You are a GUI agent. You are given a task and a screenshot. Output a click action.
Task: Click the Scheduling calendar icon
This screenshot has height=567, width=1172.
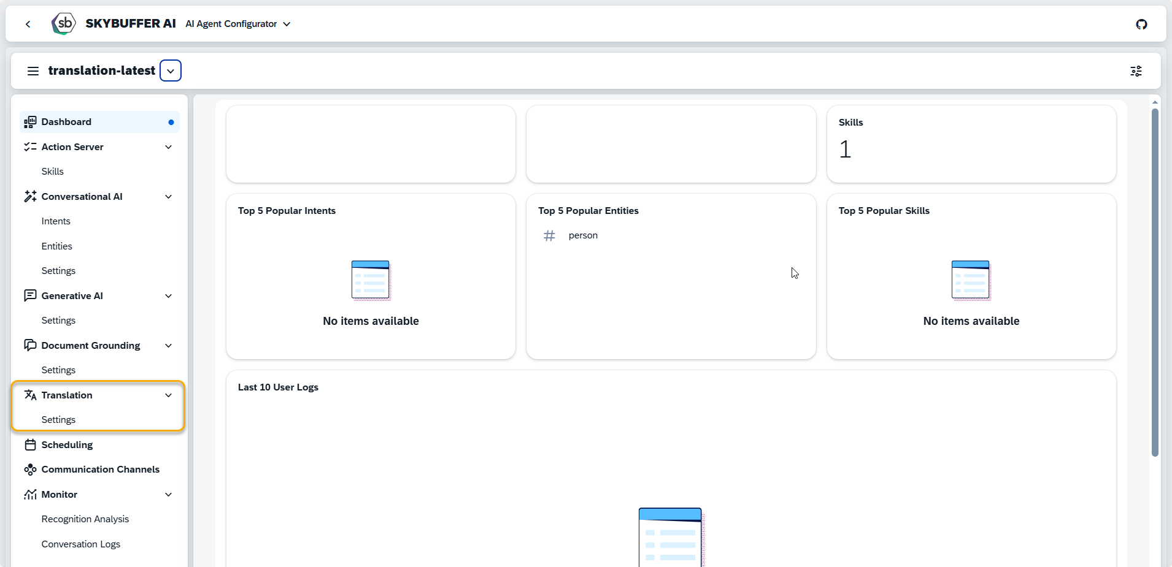(x=30, y=444)
